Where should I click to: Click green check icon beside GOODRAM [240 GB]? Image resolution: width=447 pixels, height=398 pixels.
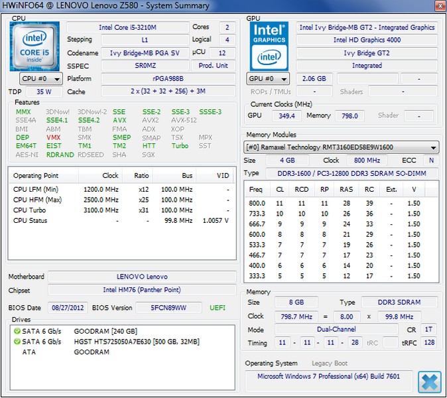tap(17, 331)
